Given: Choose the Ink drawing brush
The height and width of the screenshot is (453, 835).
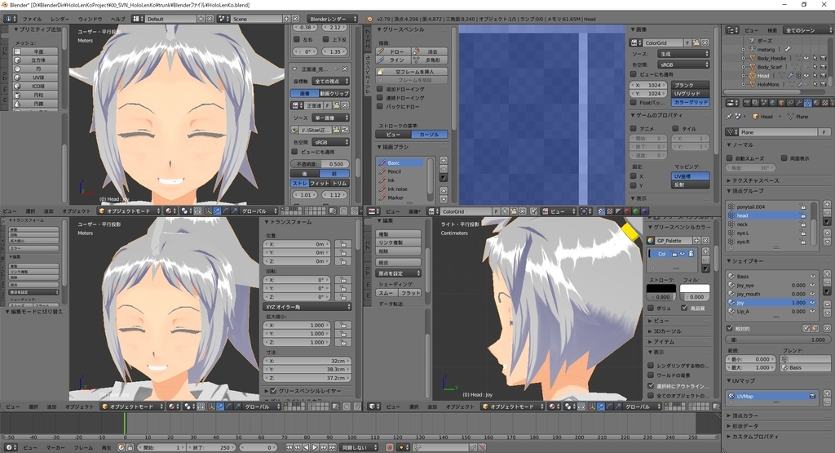Looking at the screenshot, I should pos(401,180).
